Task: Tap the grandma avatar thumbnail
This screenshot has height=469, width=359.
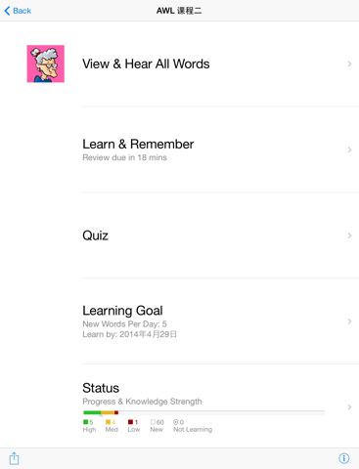Action: 46,64
